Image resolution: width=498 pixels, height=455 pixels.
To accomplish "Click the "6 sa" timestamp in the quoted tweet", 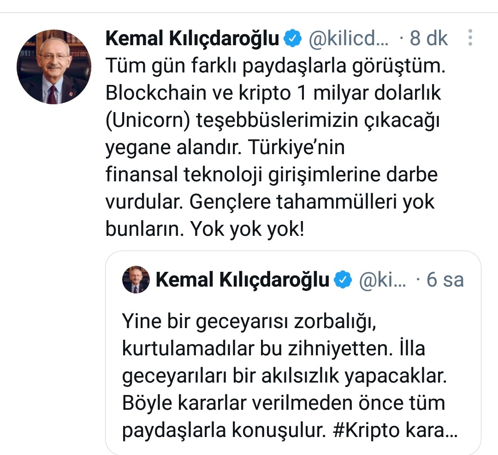I will tap(445, 280).
